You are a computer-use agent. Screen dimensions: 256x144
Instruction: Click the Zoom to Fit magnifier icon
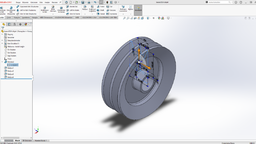coord(124,18)
